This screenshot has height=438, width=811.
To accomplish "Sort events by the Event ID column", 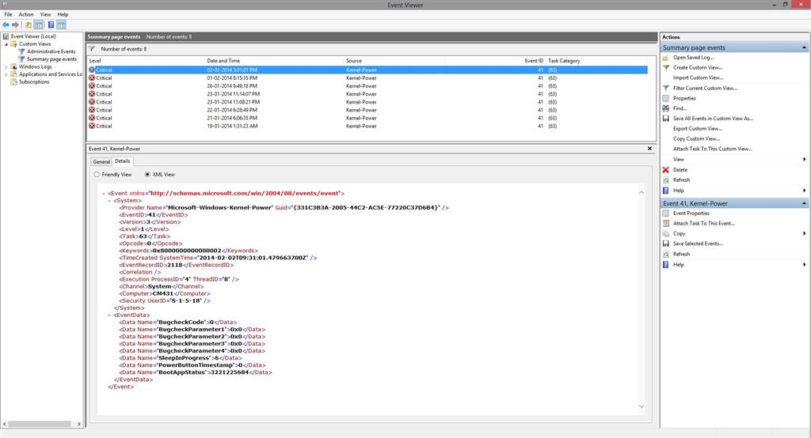I will (534, 61).
